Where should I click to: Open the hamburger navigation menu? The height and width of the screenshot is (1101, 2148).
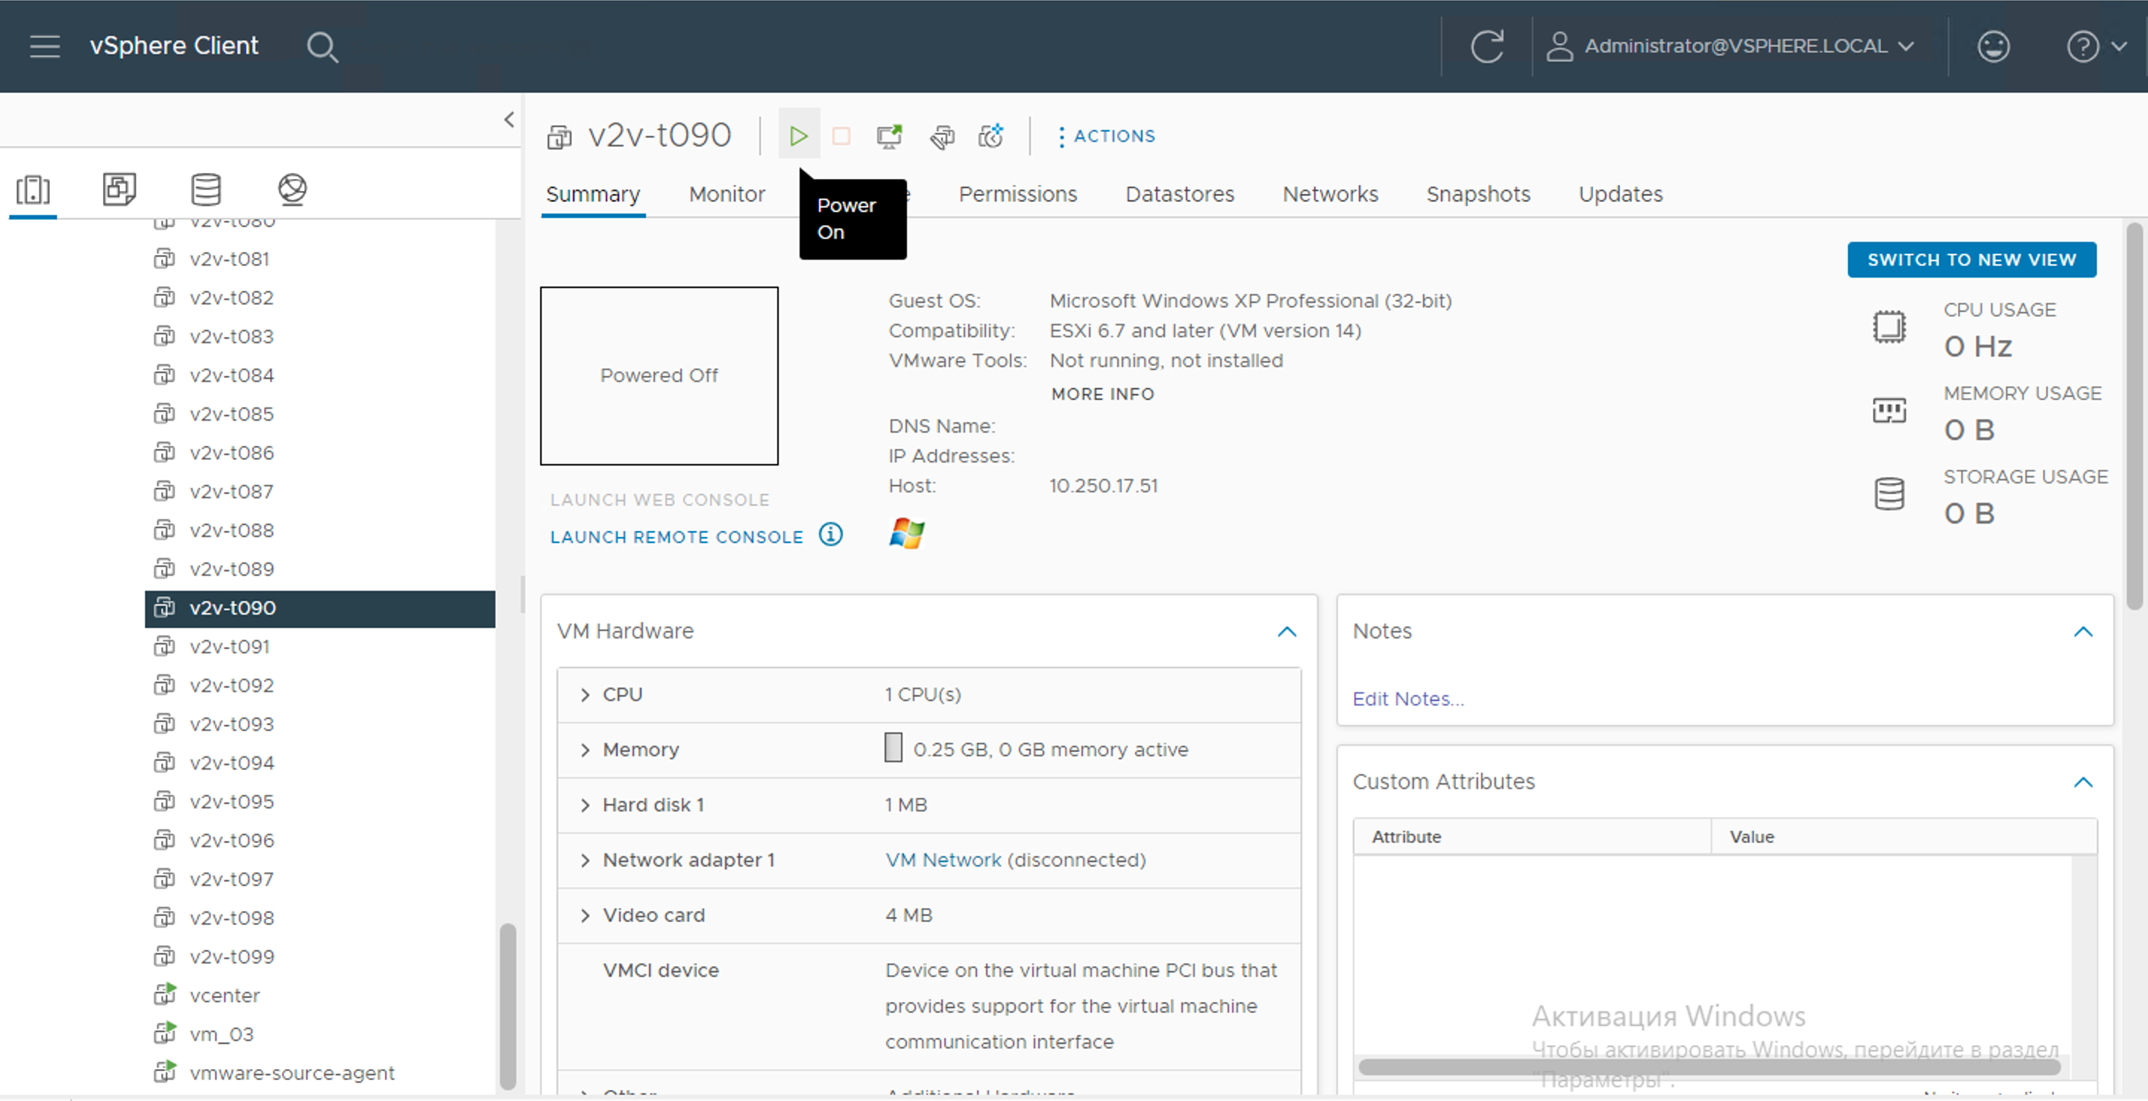coord(45,46)
